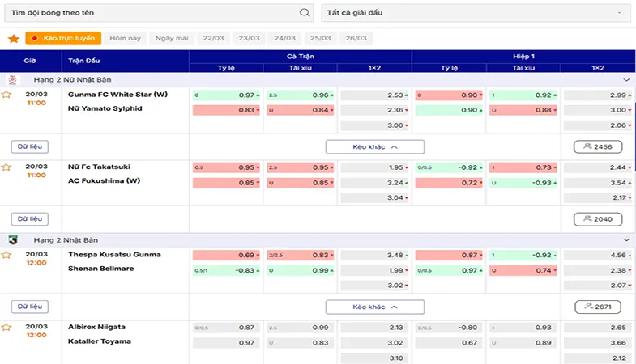This screenshot has width=636, height=364.
Task: Open Dữ liệu for Gunma FC White Star match
Action: coord(30,146)
